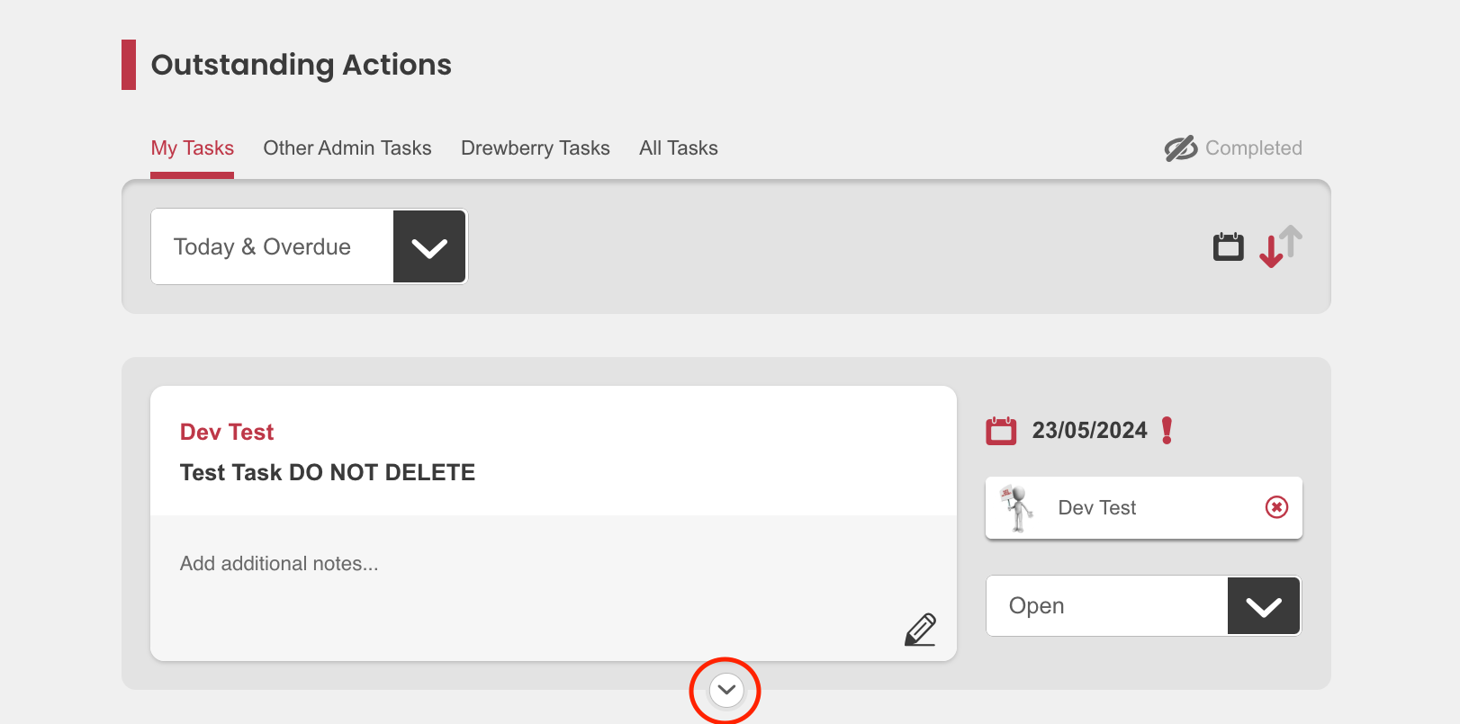Open the Today & Overdue filter dropdown
This screenshot has width=1460, height=724.
[272, 246]
